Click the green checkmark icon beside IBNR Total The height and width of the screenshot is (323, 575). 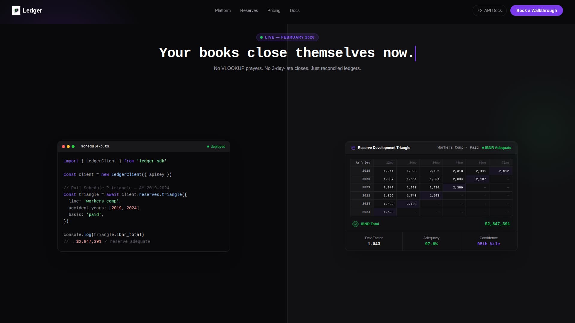[355, 224]
